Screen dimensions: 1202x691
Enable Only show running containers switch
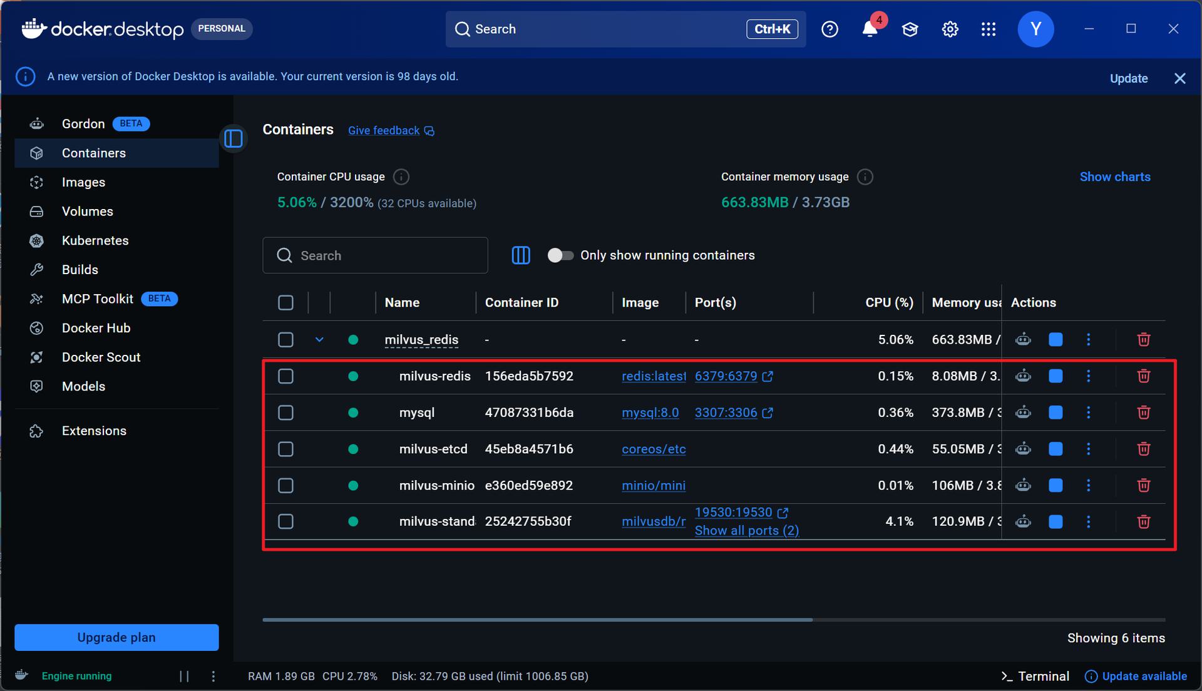[x=560, y=255]
